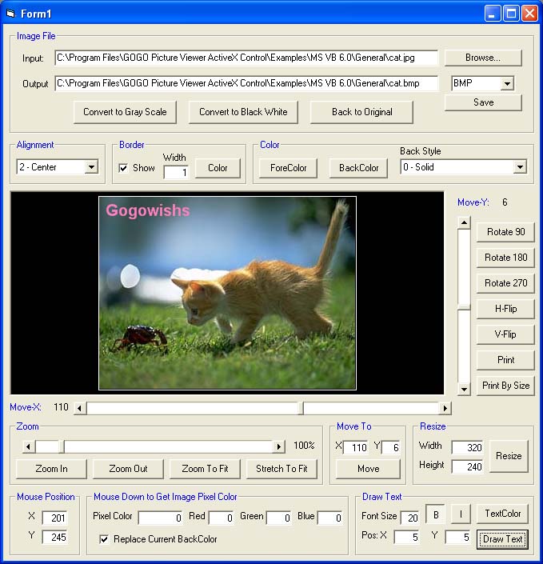Click the Resize Width field
The image size is (543, 564).
[467, 447]
